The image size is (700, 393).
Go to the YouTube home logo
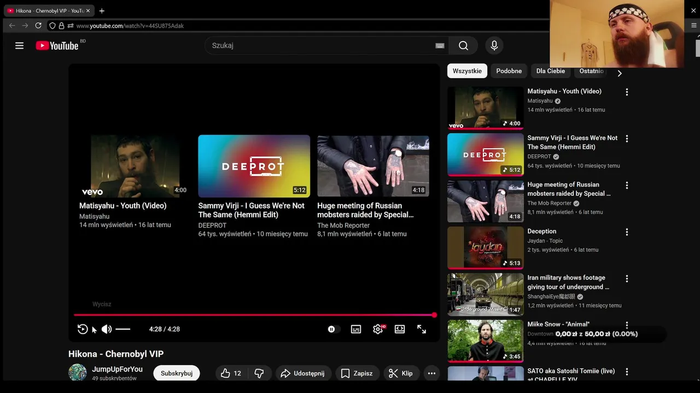pyautogui.click(x=57, y=46)
